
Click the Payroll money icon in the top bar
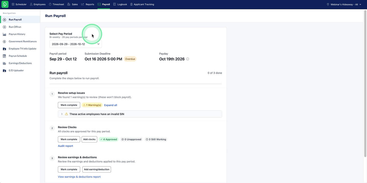coord(99,4)
